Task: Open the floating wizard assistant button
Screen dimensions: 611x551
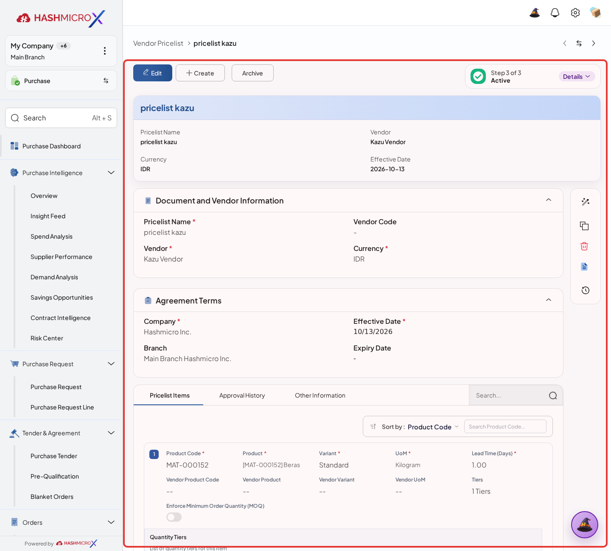Action: 585,525
